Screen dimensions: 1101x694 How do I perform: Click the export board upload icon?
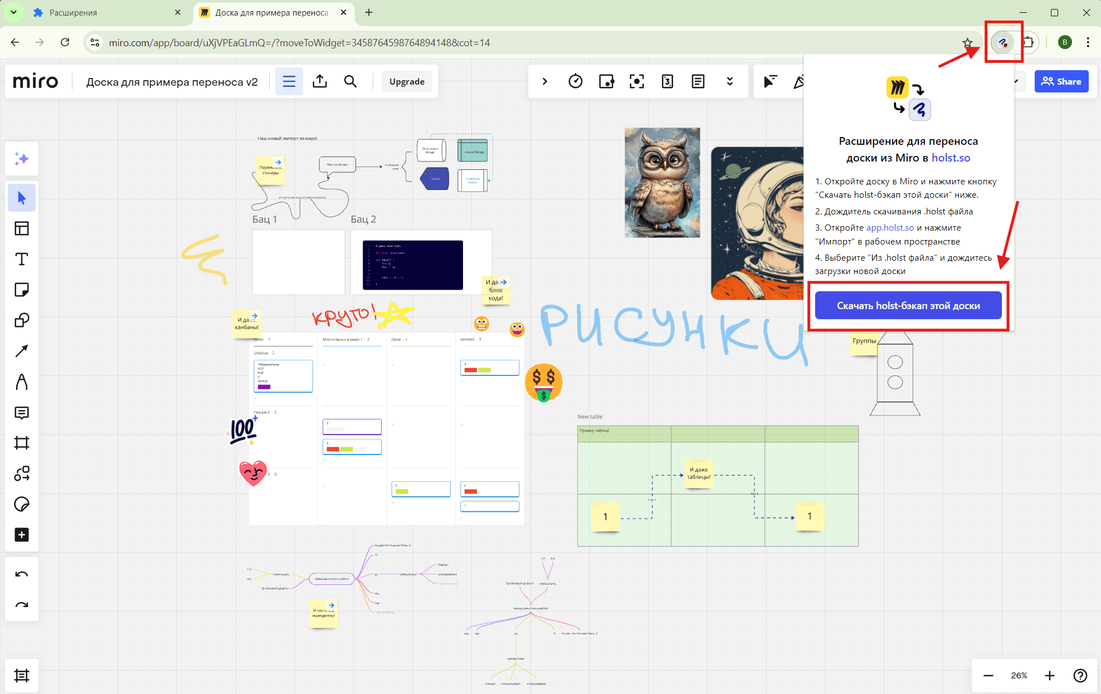click(x=320, y=81)
